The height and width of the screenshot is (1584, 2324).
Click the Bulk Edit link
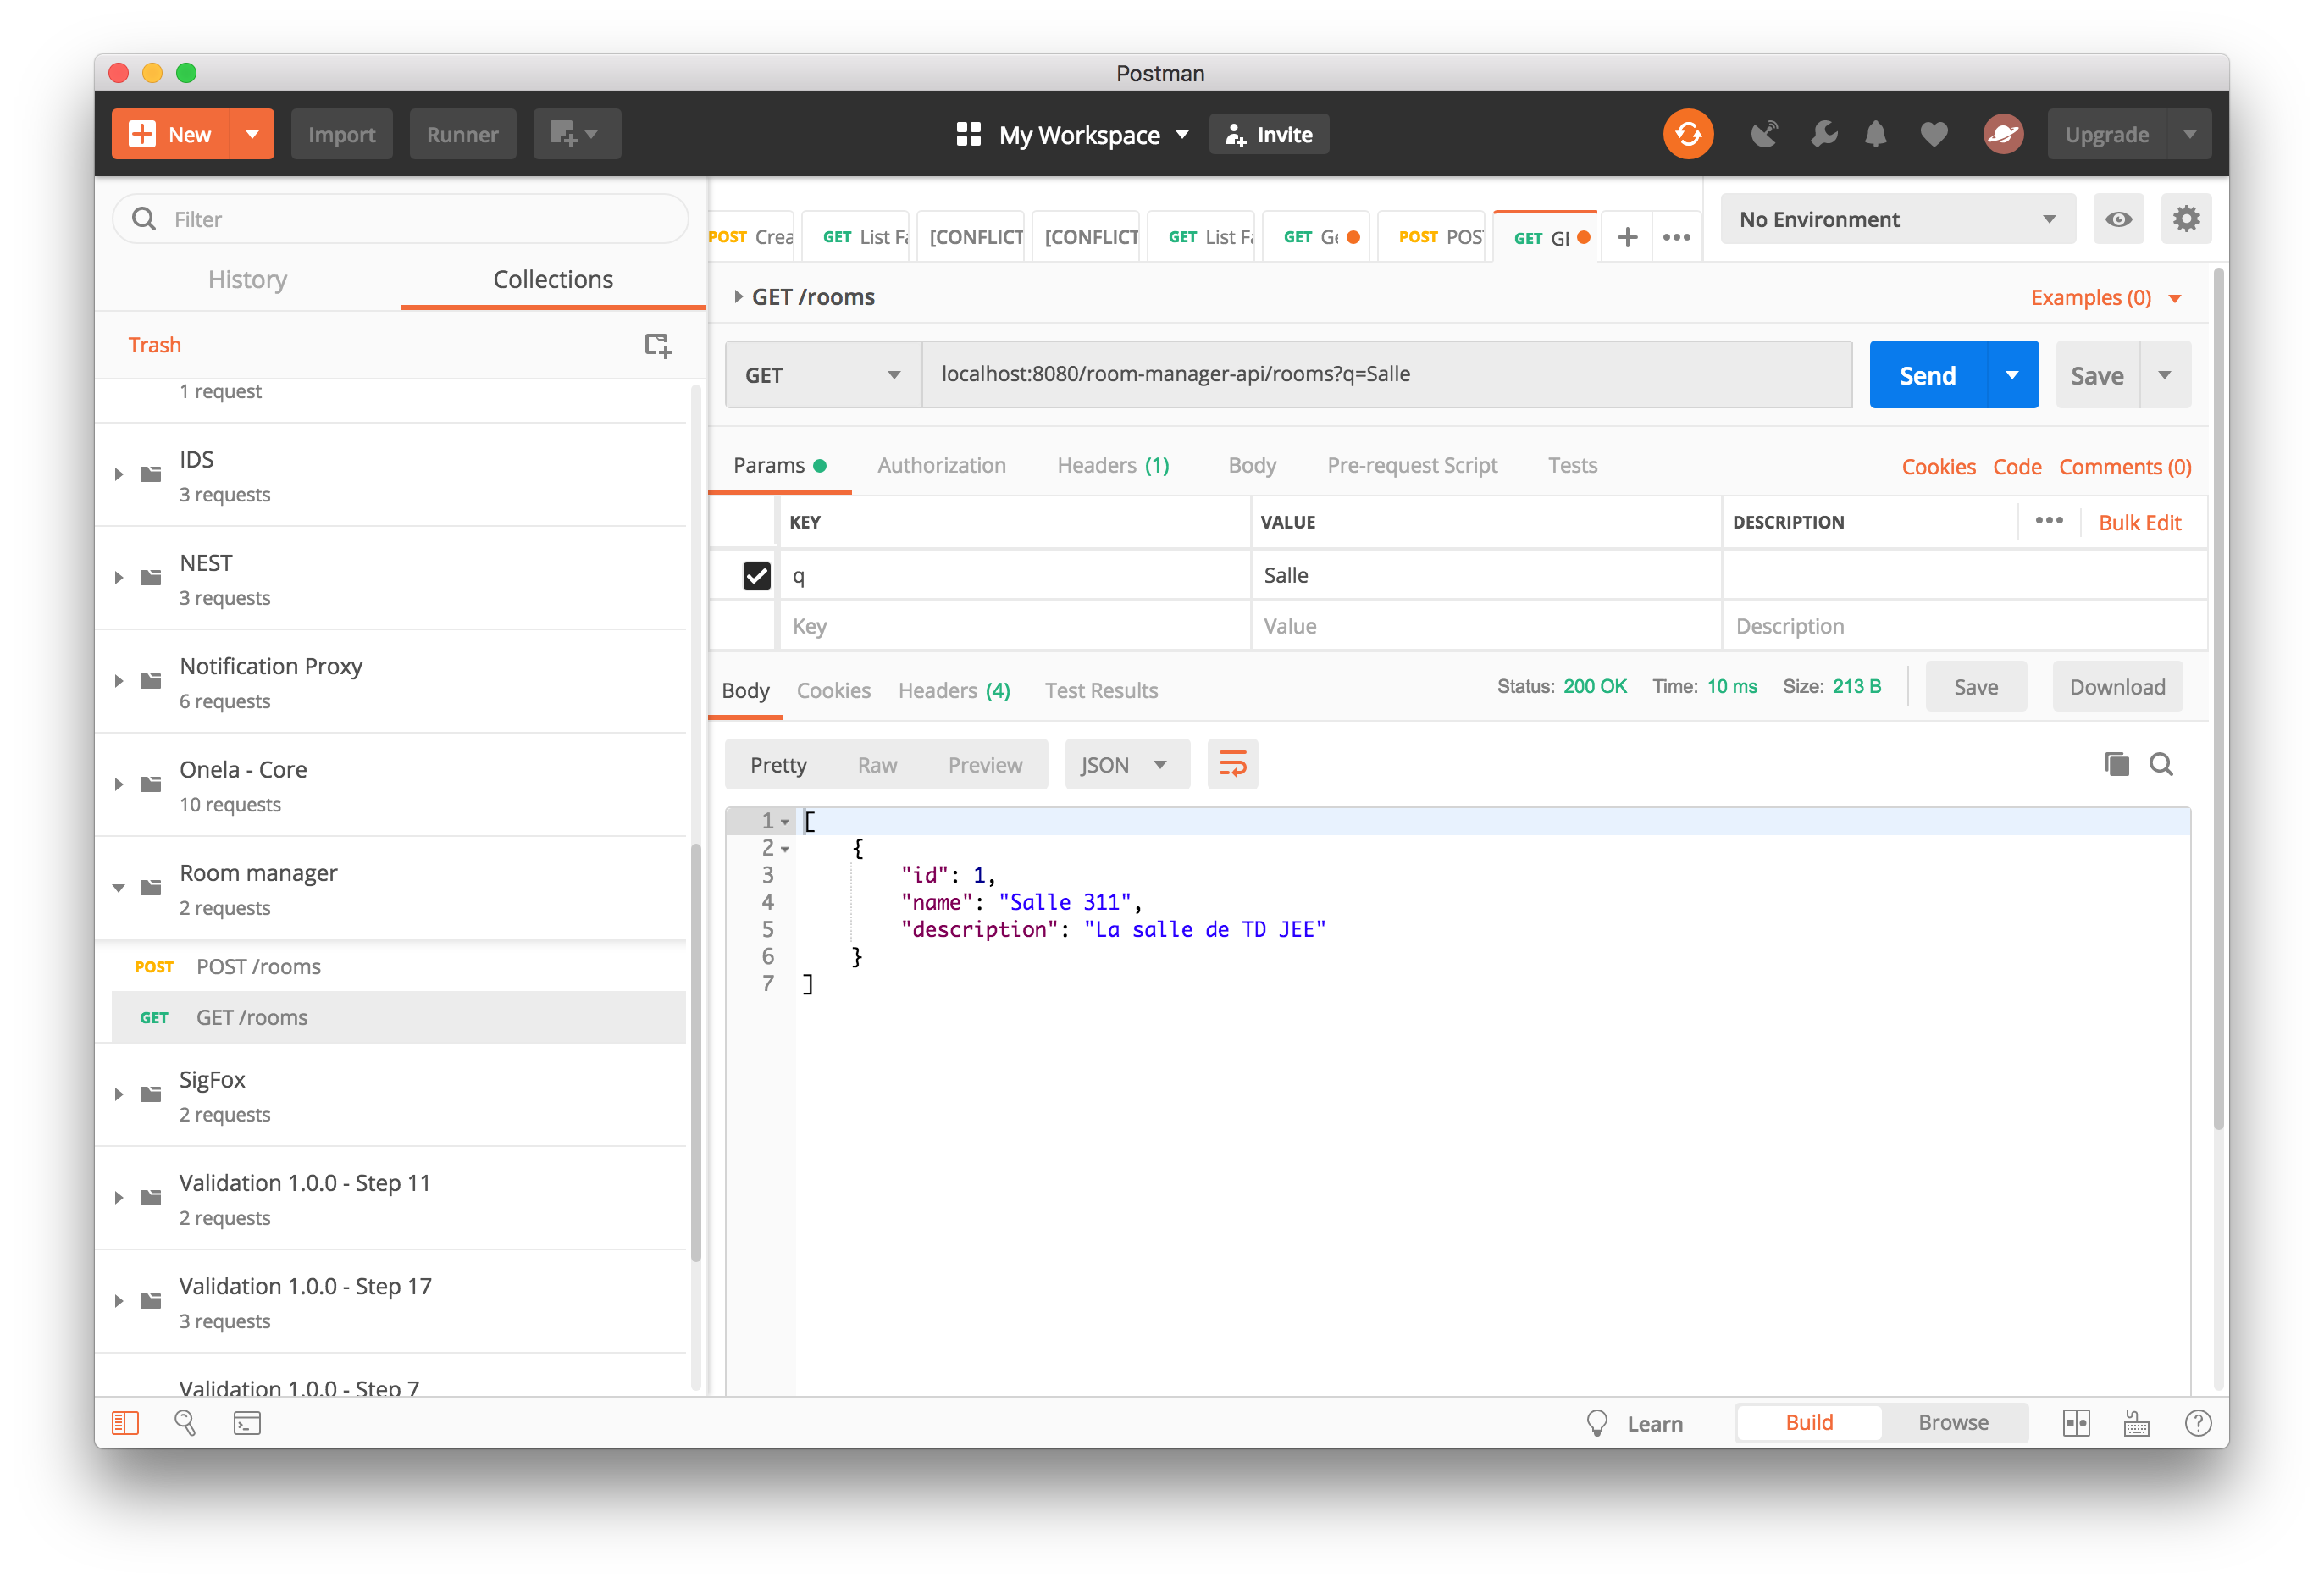(x=2139, y=523)
